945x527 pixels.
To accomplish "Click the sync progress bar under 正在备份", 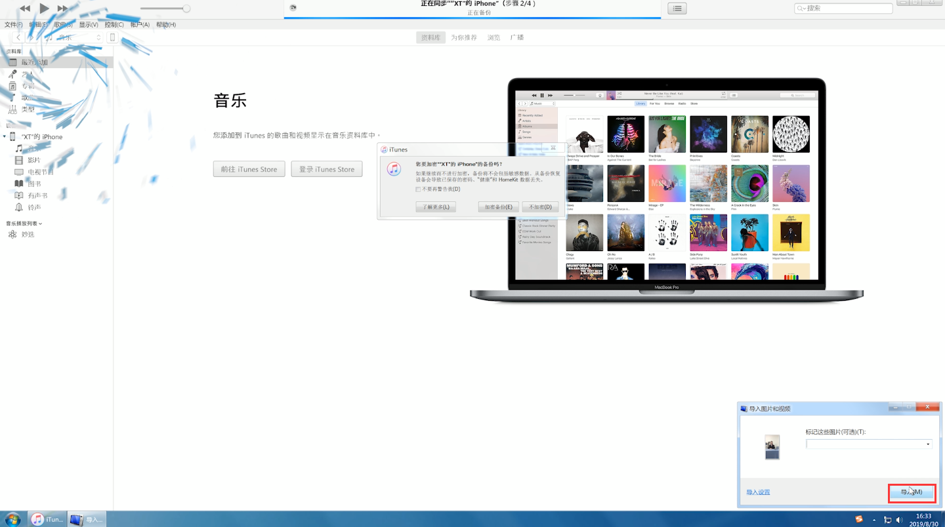I will 472,18.
